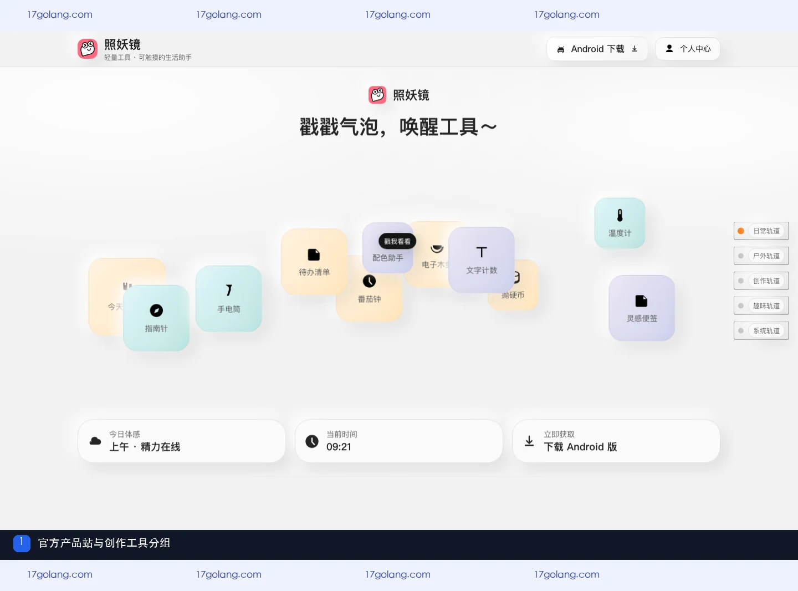
Task: Click the 戳我看看 tooltip
Action: point(397,241)
